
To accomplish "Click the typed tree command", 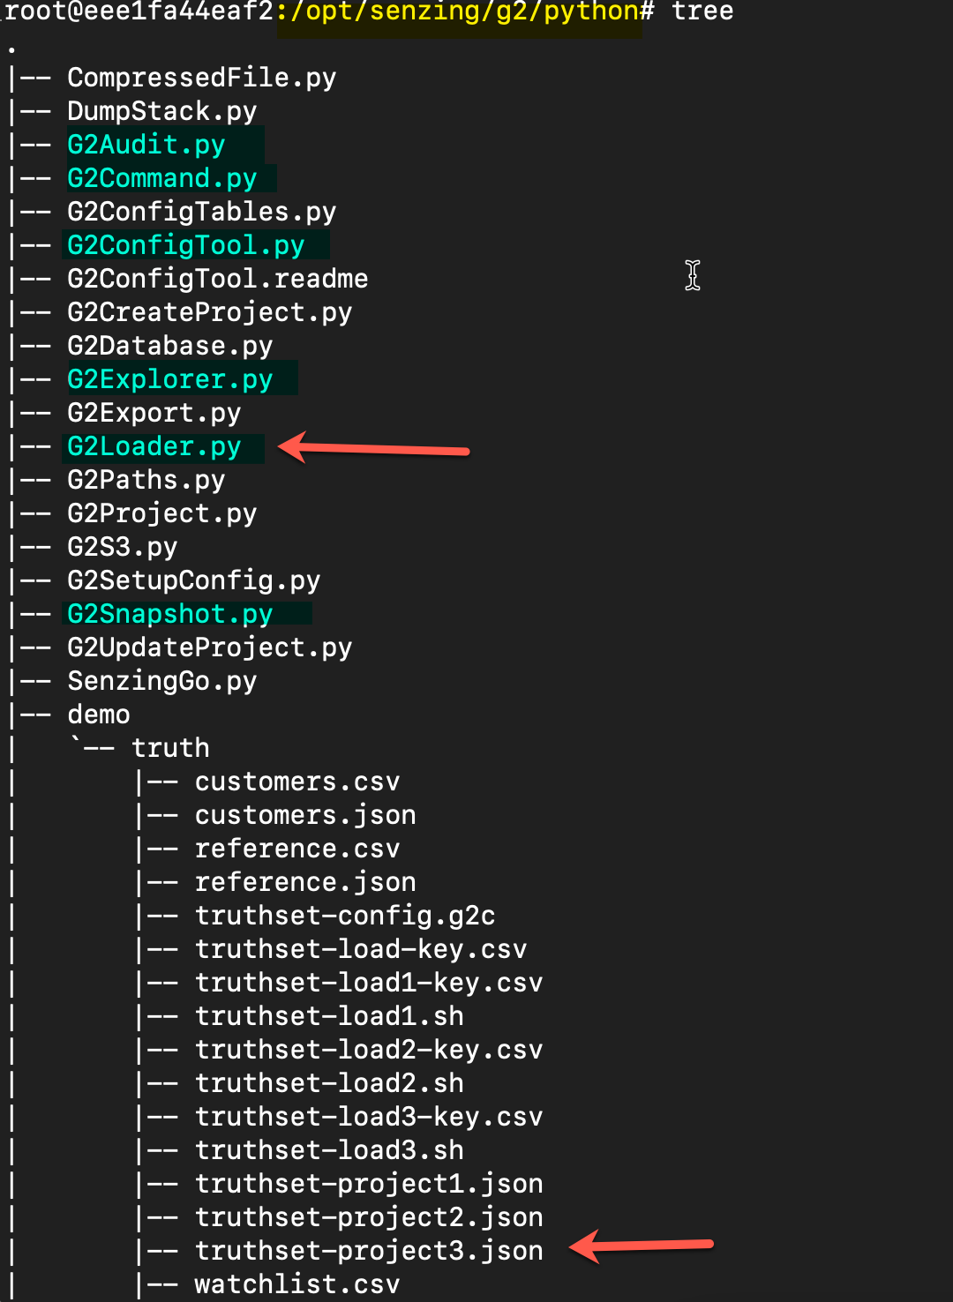I will (x=702, y=11).
